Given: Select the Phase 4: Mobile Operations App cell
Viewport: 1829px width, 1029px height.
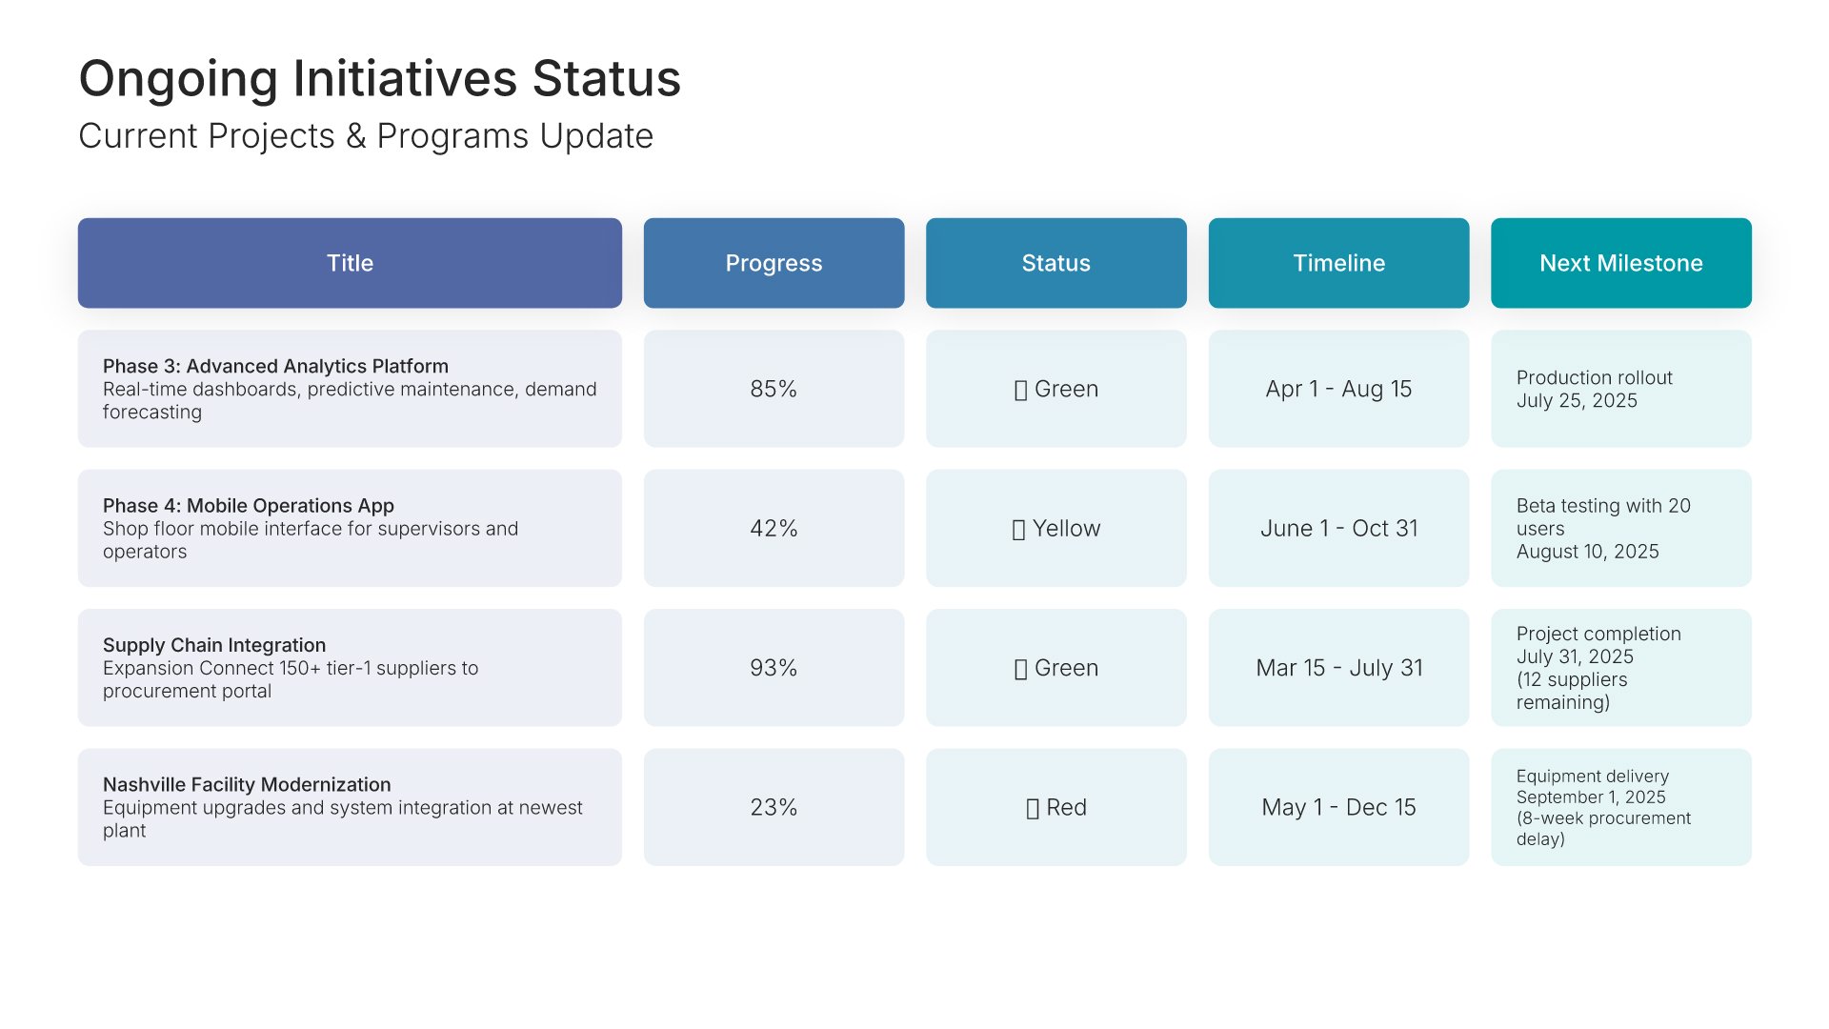Looking at the screenshot, I should point(350,528).
